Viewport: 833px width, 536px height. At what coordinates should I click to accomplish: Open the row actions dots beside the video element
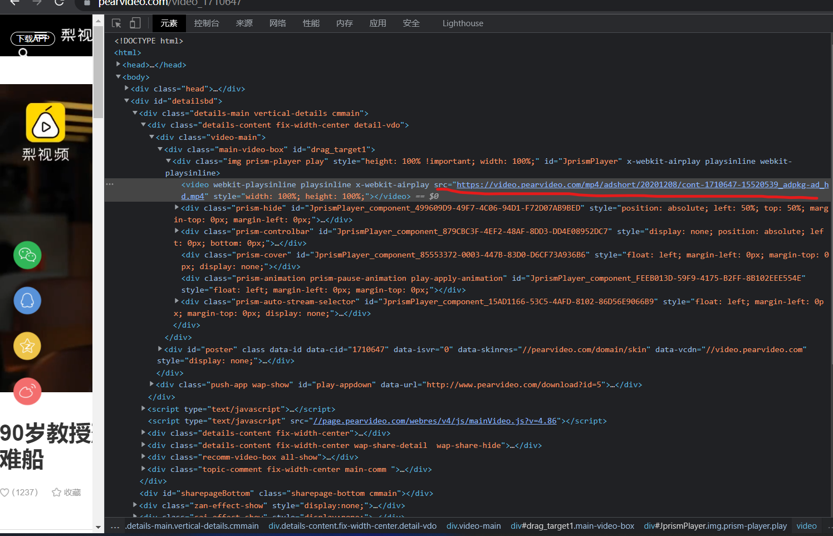[x=110, y=184]
